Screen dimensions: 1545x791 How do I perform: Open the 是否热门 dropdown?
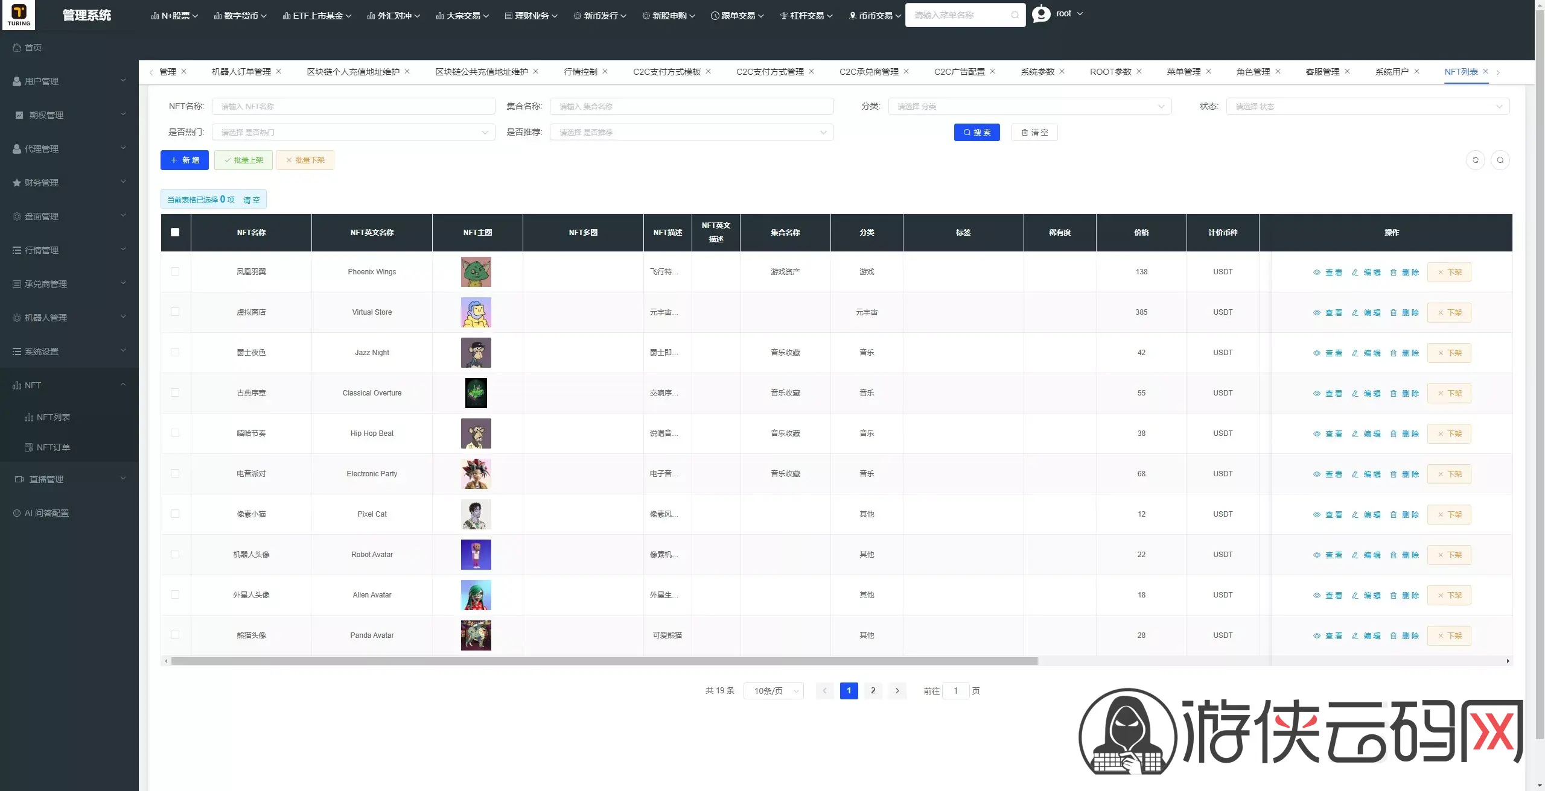[353, 132]
